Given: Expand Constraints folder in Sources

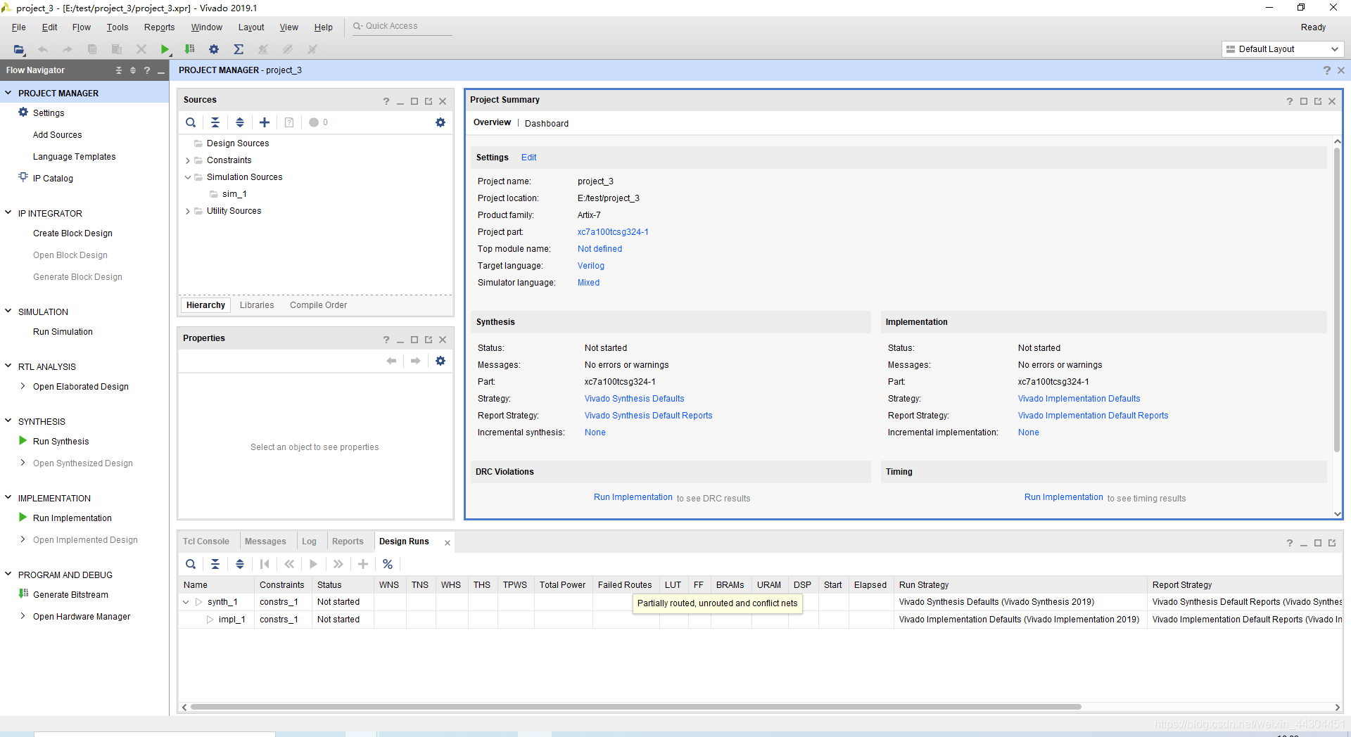Looking at the screenshot, I should click(x=188, y=160).
